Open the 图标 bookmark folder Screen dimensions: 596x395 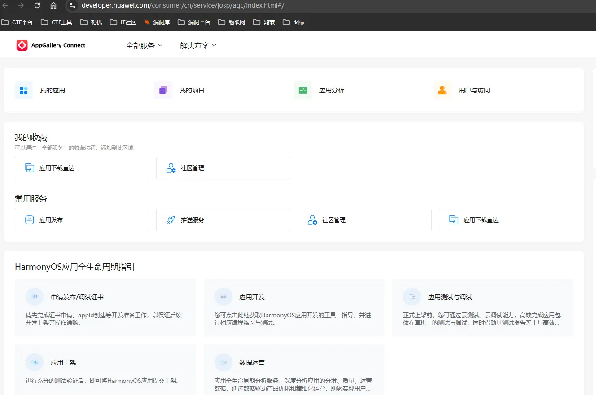point(294,22)
